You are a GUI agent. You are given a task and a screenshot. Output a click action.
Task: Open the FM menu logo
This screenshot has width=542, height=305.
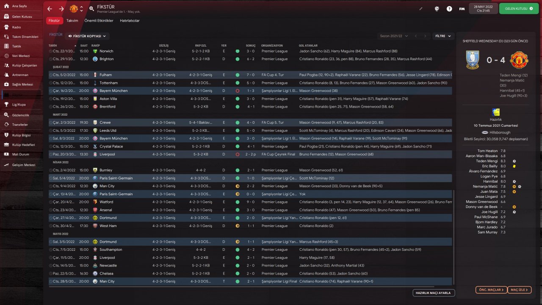462,8
